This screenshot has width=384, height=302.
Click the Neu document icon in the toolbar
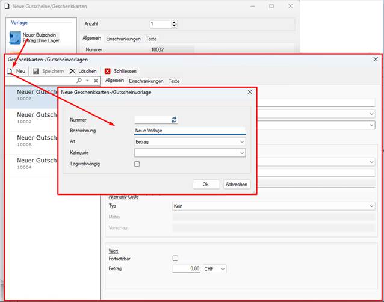tap(10, 71)
